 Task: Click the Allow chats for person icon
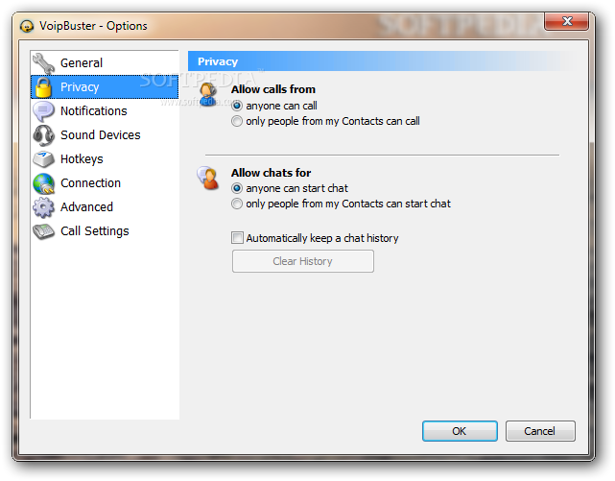208,178
